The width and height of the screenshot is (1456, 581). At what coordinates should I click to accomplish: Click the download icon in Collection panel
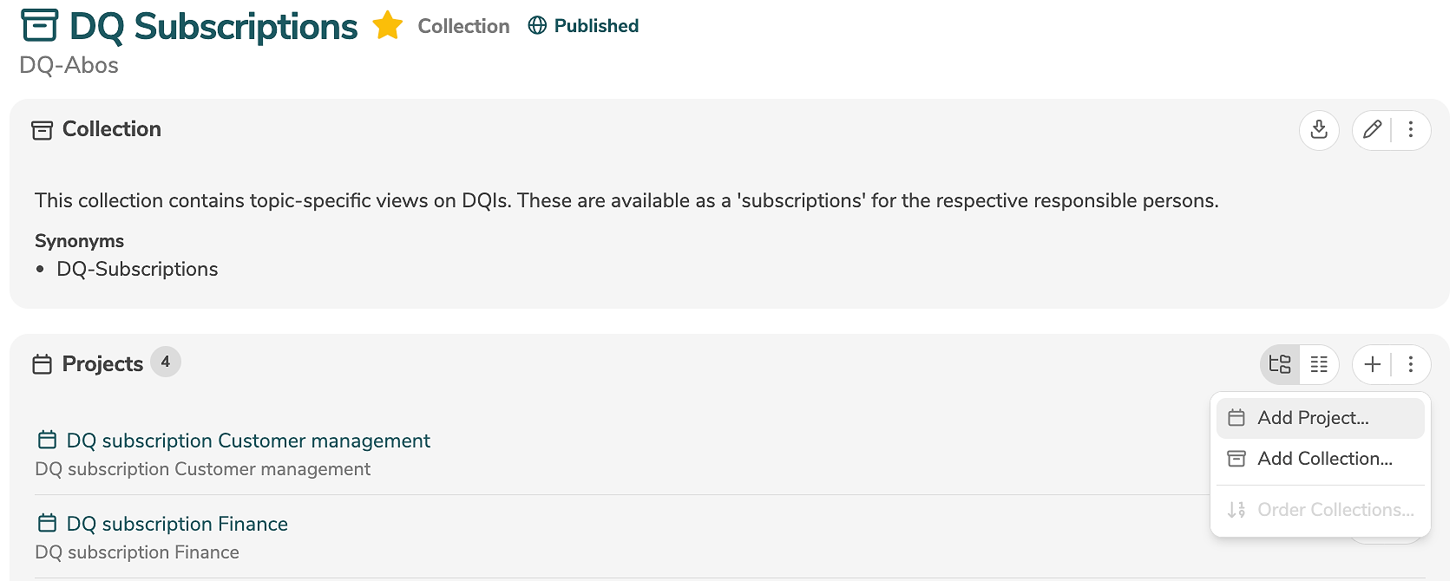[x=1319, y=130]
